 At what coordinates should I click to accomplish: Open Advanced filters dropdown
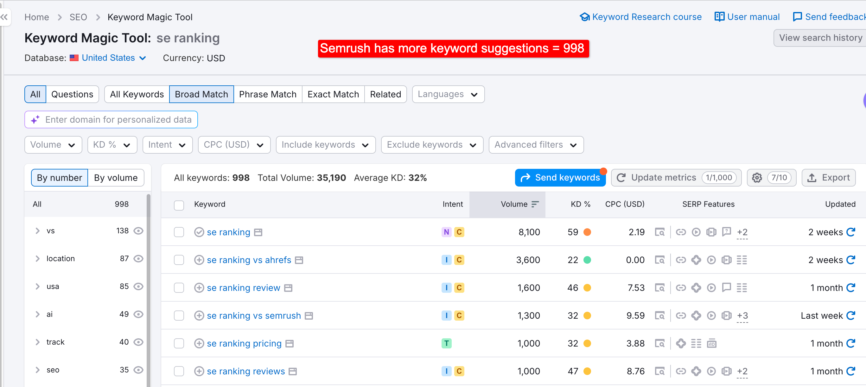click(x=536, y=145)
